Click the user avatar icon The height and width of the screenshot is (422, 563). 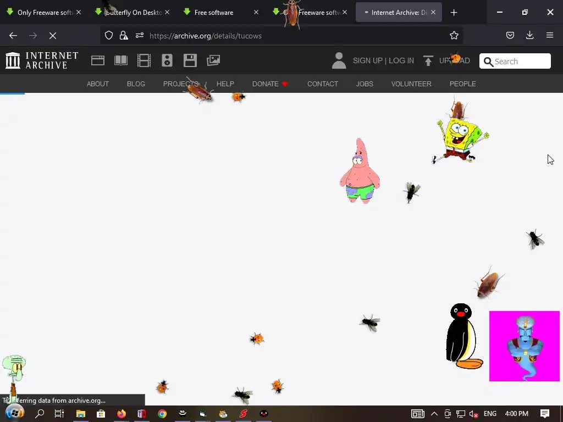[339, 60]
